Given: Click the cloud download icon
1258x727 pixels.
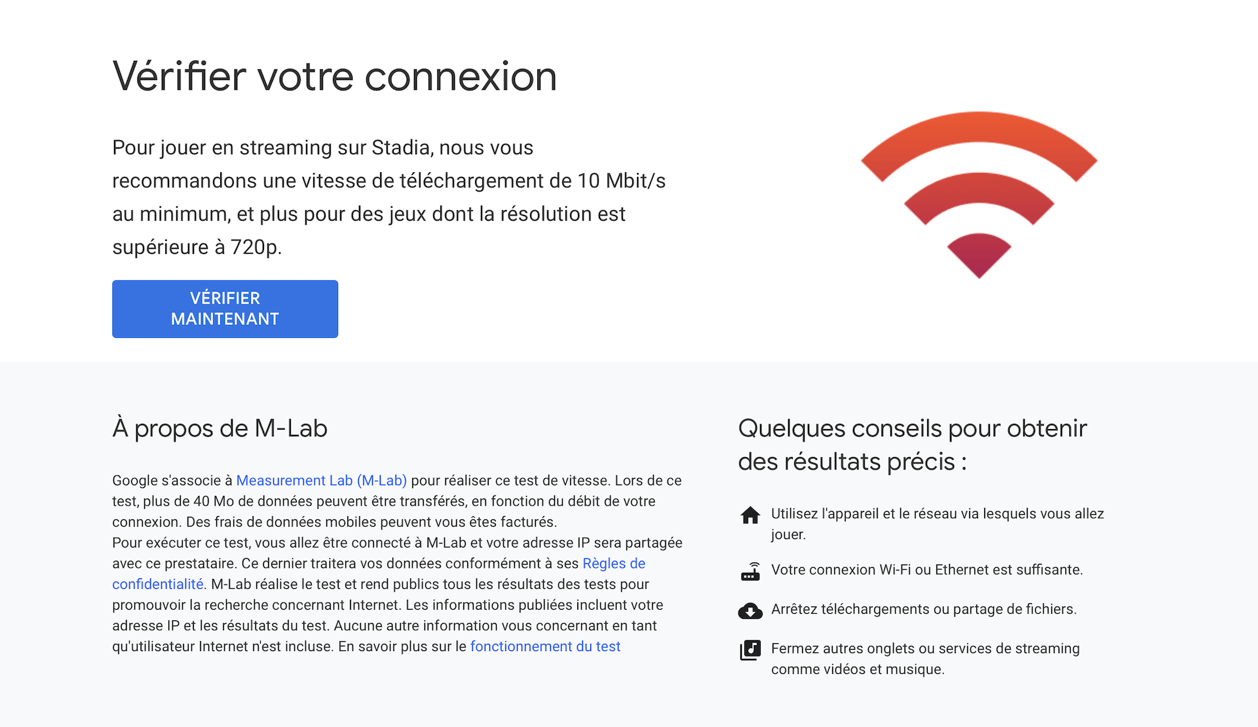Looking at the screenshot, I should [750, 610].
